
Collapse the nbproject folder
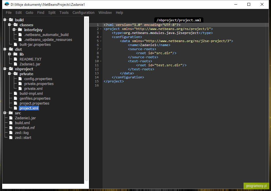click(5, 69)
